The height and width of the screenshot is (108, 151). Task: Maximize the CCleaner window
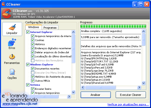(141, 4)
